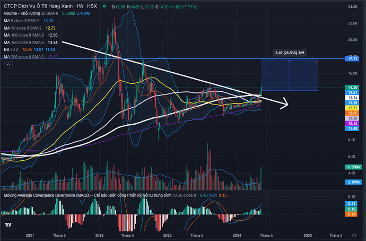Click the 17.73 horizontal line price label

tap(352, 59)
